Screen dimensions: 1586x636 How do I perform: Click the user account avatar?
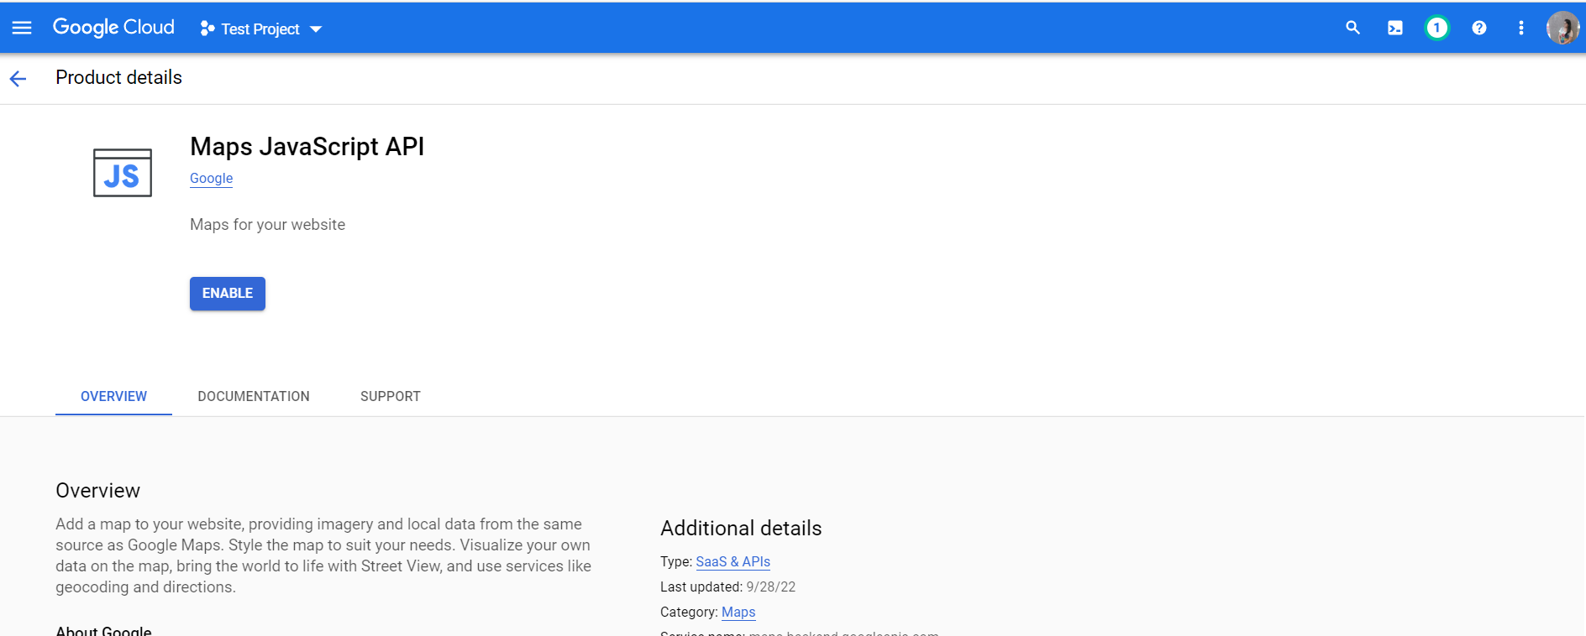(1562, 28)
